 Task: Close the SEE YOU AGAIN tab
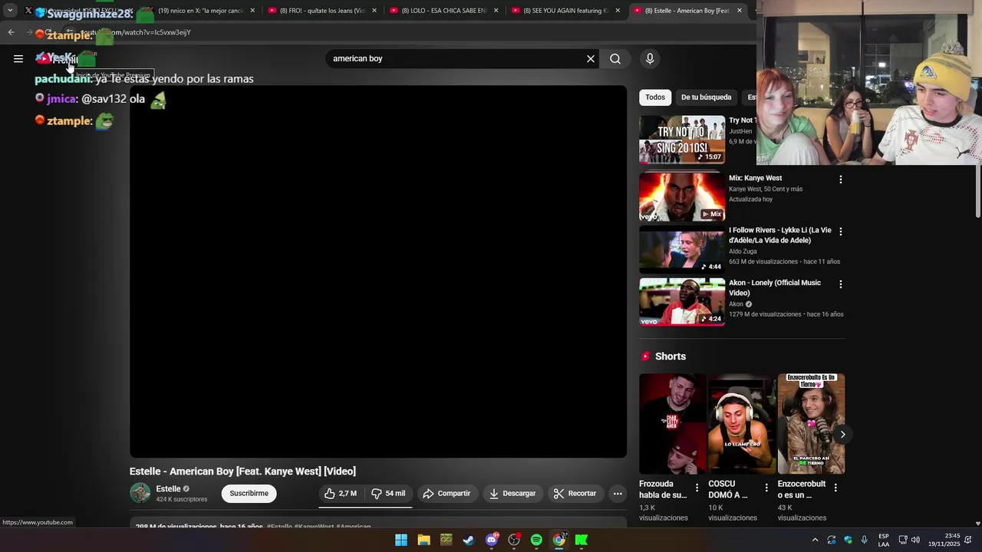click(618, 11)
